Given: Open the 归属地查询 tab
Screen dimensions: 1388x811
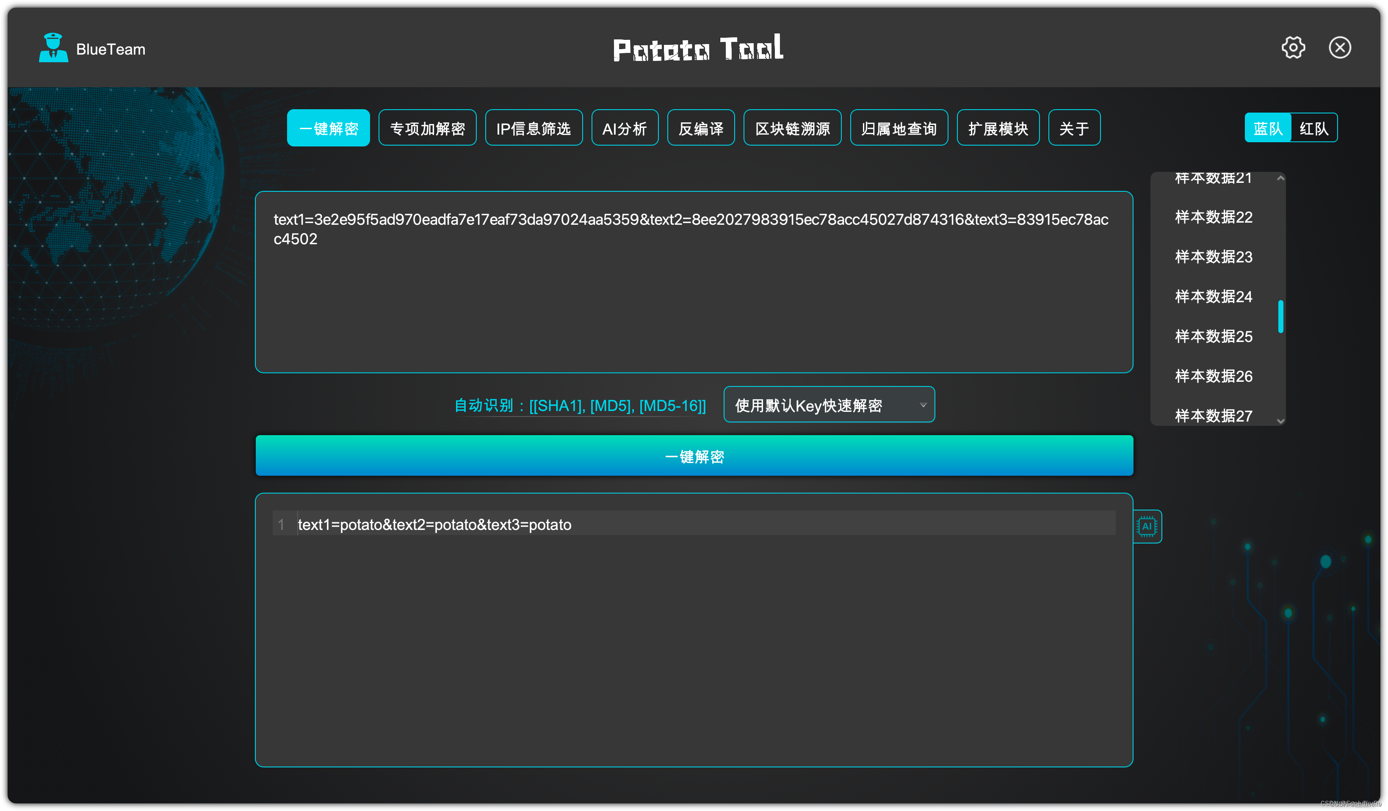Looking at the screenshot, I should tap(899, 128).
